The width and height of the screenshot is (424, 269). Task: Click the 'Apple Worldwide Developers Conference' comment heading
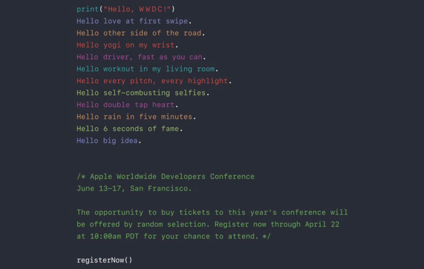tap(172, 177)
